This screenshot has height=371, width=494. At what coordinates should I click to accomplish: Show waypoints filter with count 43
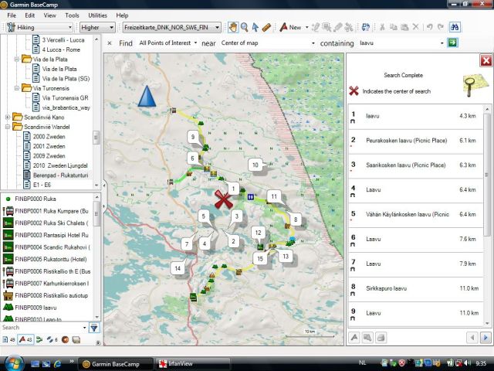point(24,339)
